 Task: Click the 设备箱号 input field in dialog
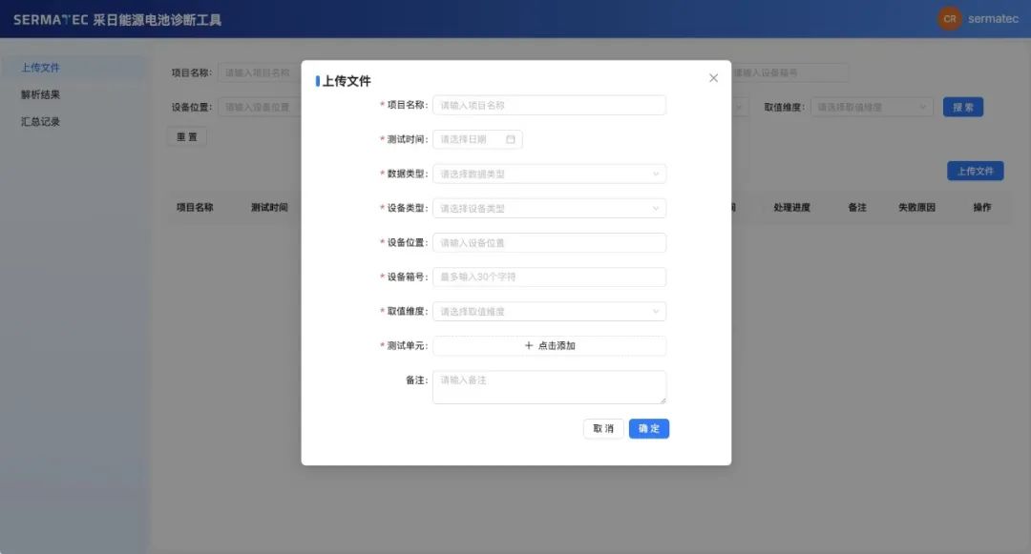[x=549, y=277]
